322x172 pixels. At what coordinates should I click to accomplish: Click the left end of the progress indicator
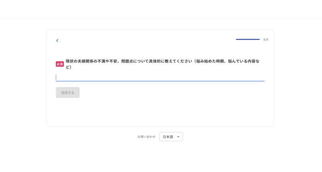[x=237, y=39]
